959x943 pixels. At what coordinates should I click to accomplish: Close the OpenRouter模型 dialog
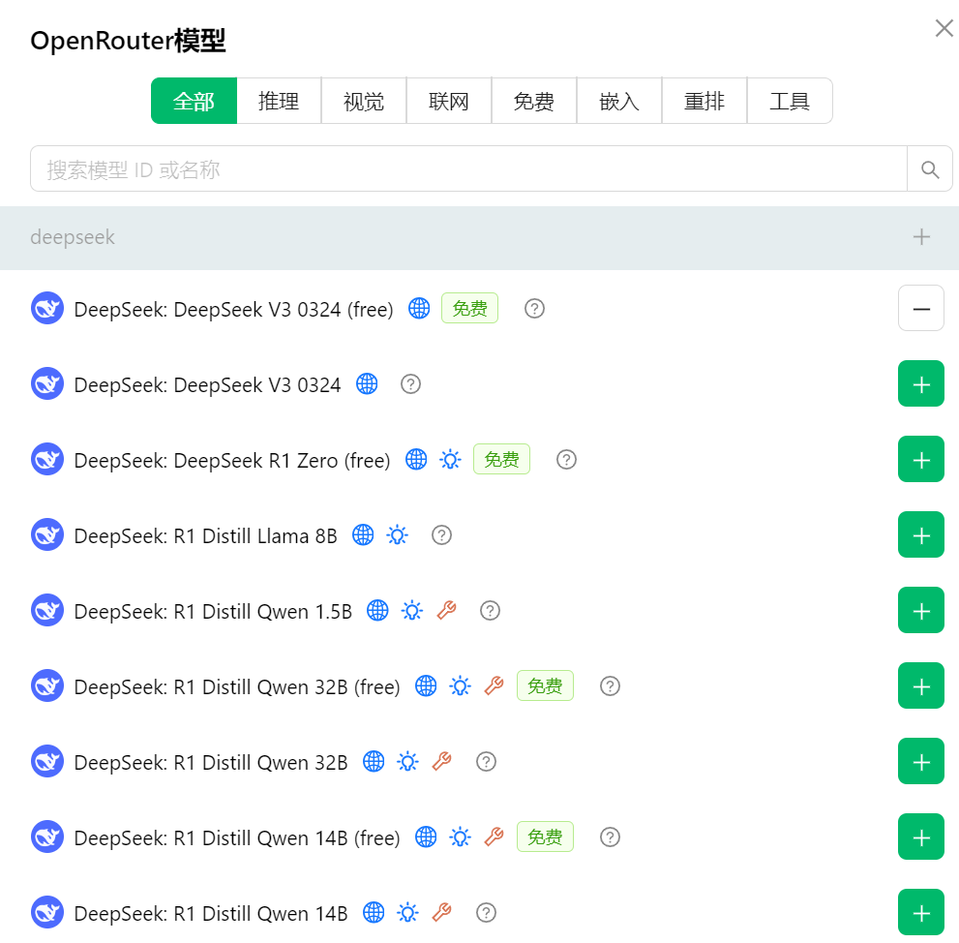(x=944, y=28)
